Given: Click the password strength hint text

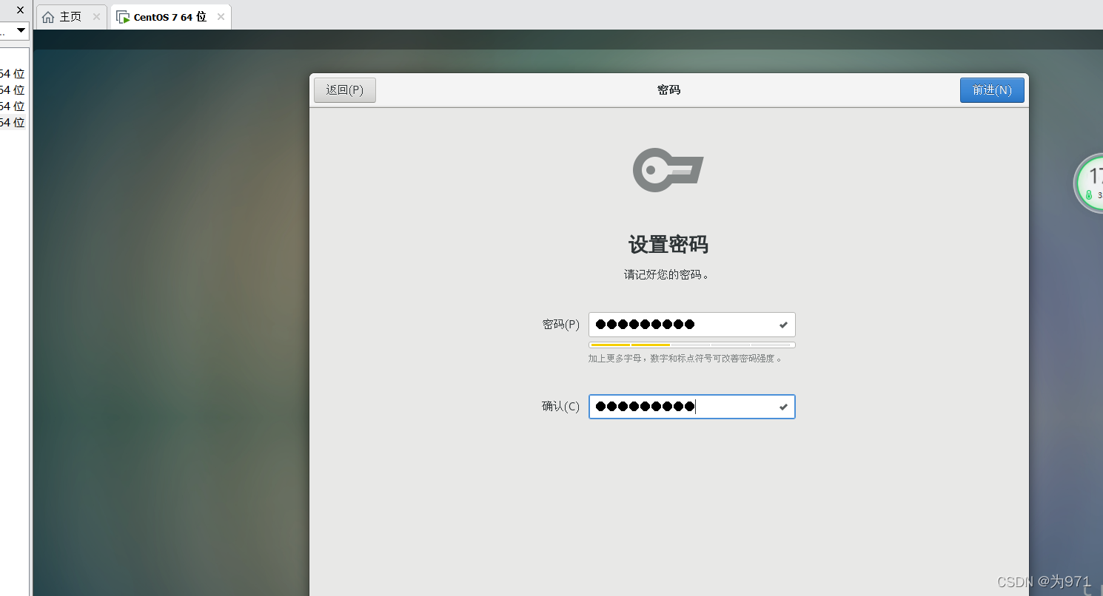Looking at the screenshot, I should pos(685,359).
